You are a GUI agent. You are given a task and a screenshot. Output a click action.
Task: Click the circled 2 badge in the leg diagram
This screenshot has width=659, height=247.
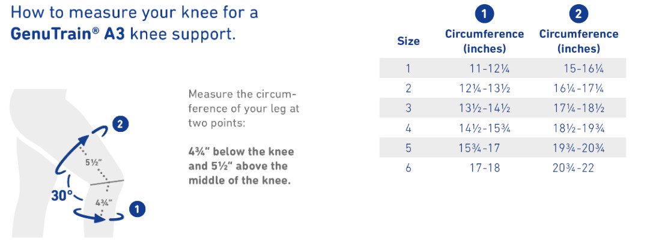tap(120, 125)
